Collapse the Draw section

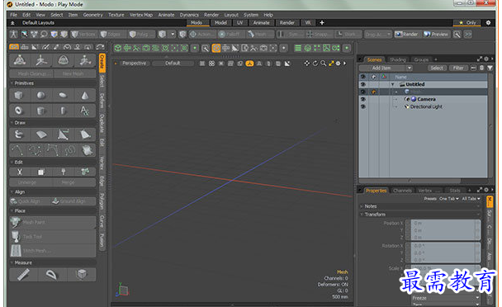point(12,123)
